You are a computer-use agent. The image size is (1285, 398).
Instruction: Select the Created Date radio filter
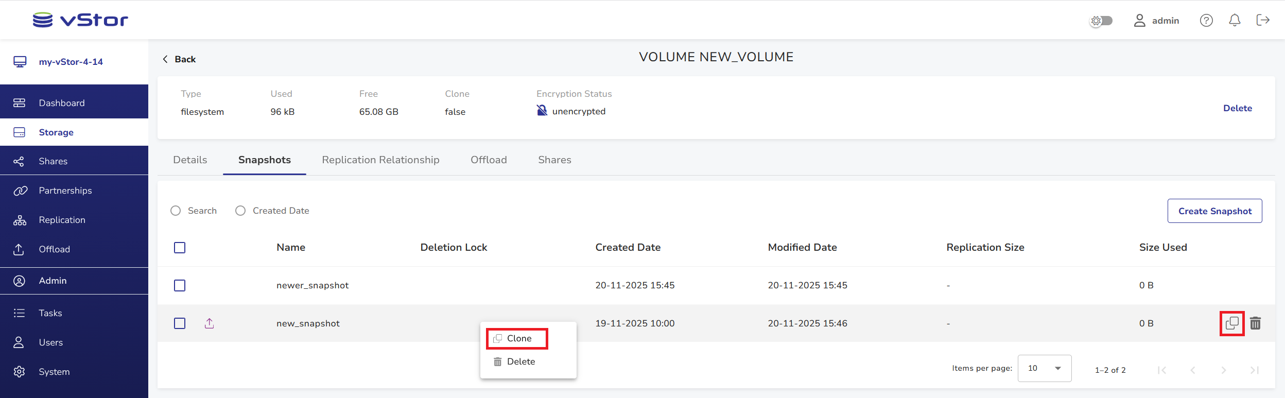[x=240, y=211]
